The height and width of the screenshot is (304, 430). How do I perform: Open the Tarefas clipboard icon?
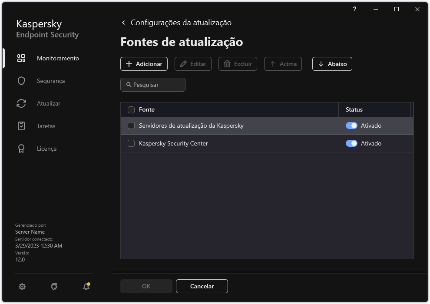(21, 126)
